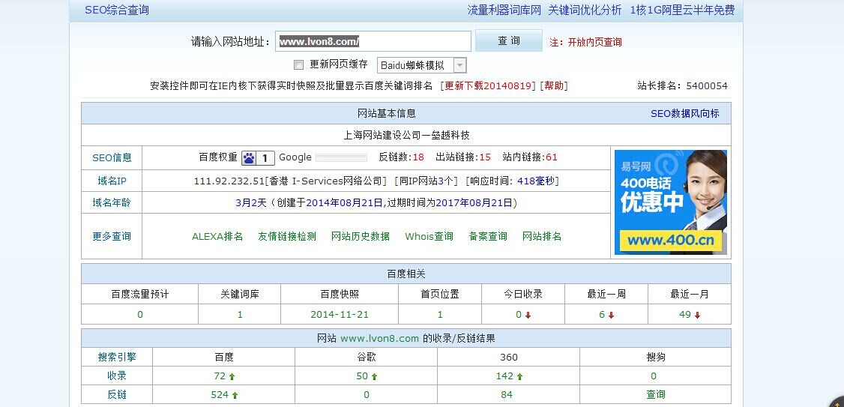Screen dimensions: 844x407
Task: Click red down arrow beside 今日收录 value
Action: (x=528, y=316)
